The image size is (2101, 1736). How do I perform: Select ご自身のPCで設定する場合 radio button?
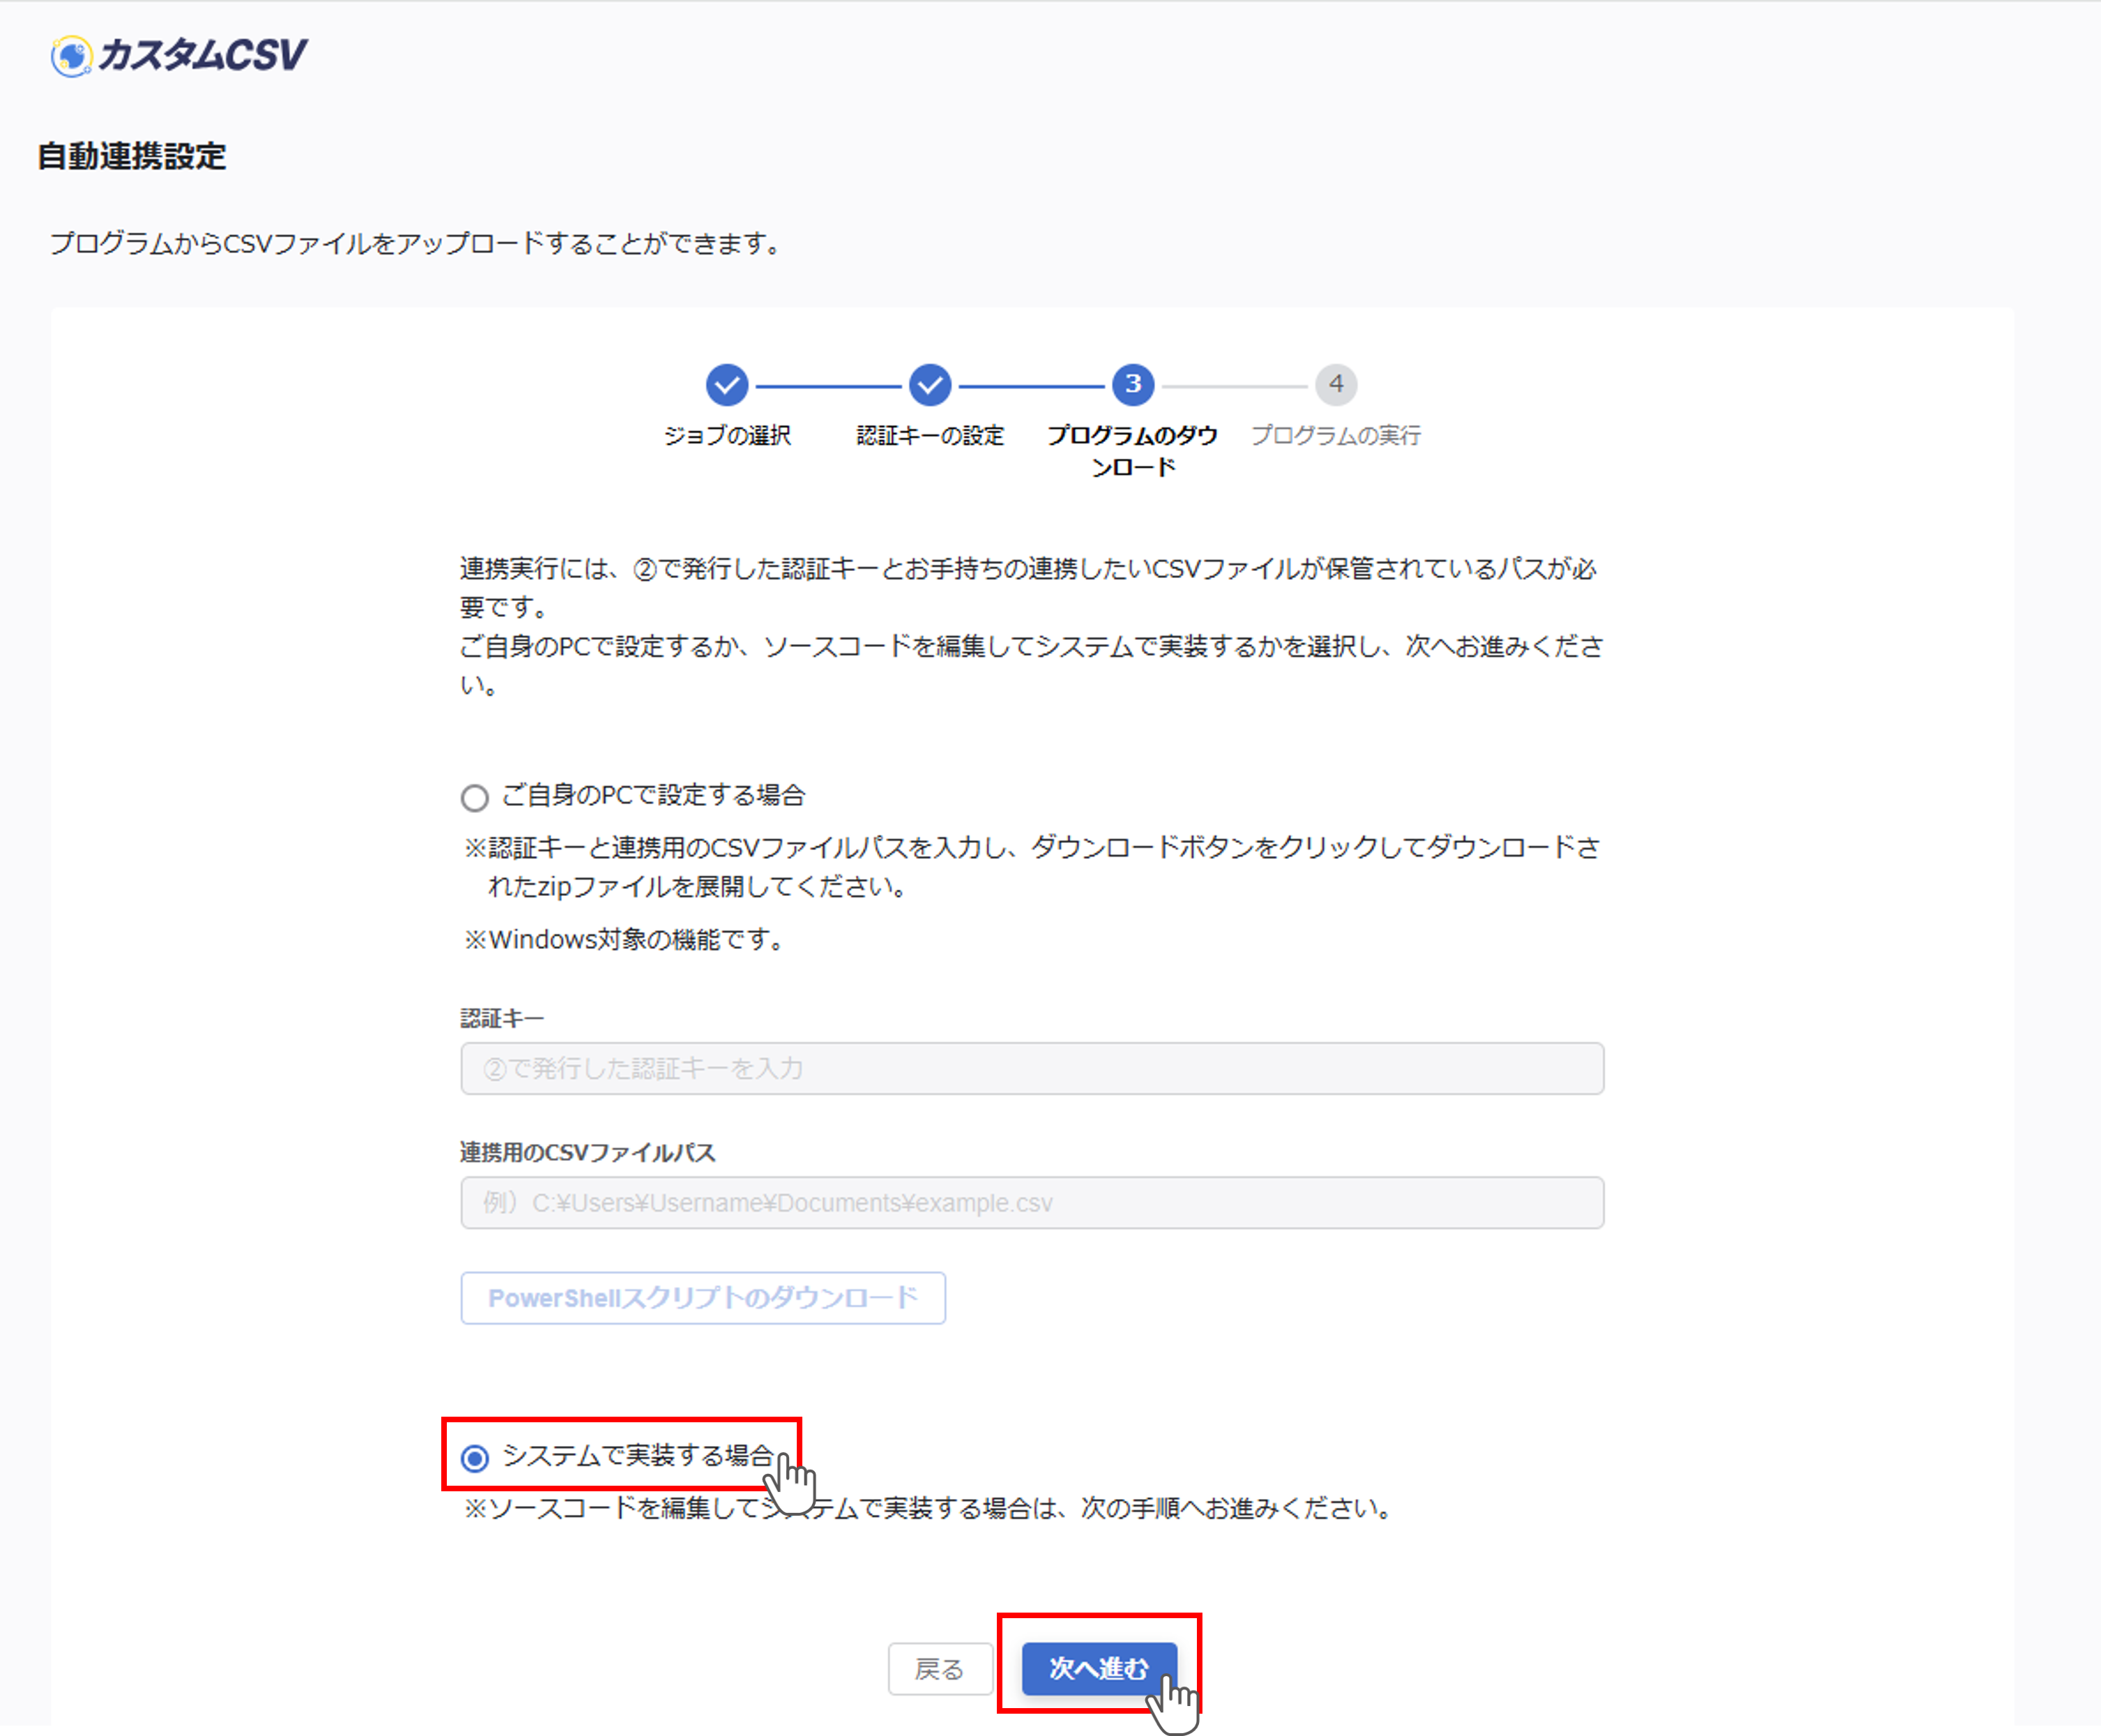click(475, 798)
